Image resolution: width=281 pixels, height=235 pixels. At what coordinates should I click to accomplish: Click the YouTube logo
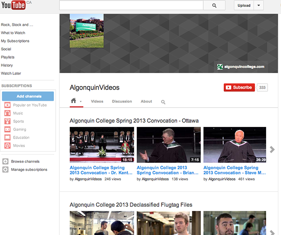[13, 5]
